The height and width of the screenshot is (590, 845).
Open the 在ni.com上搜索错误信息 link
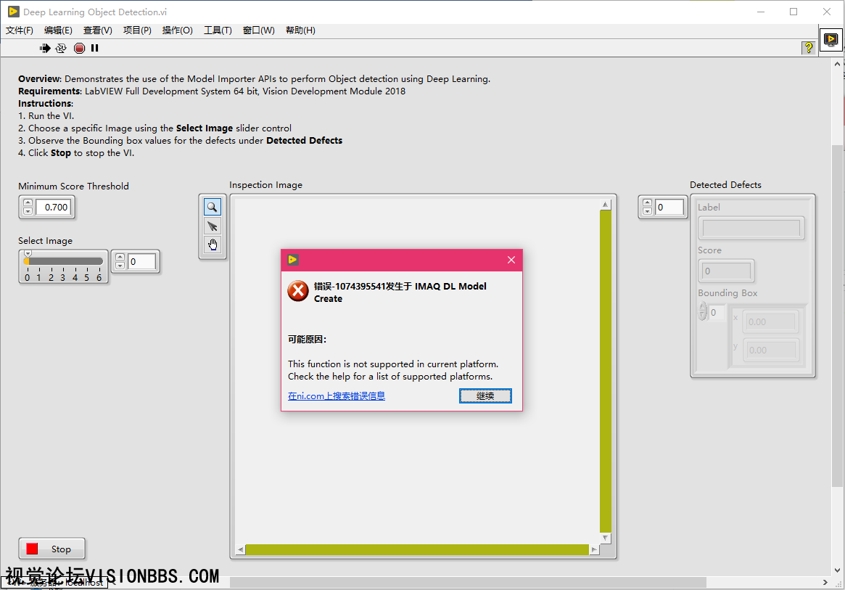click(x=336, y=396)
